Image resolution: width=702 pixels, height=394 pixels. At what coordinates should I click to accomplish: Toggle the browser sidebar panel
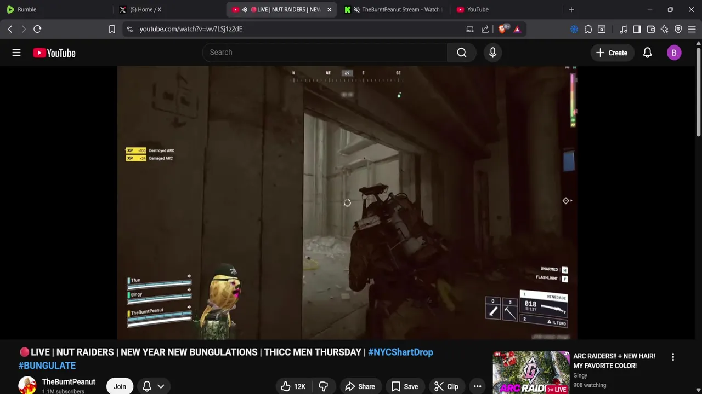[637, 29]
